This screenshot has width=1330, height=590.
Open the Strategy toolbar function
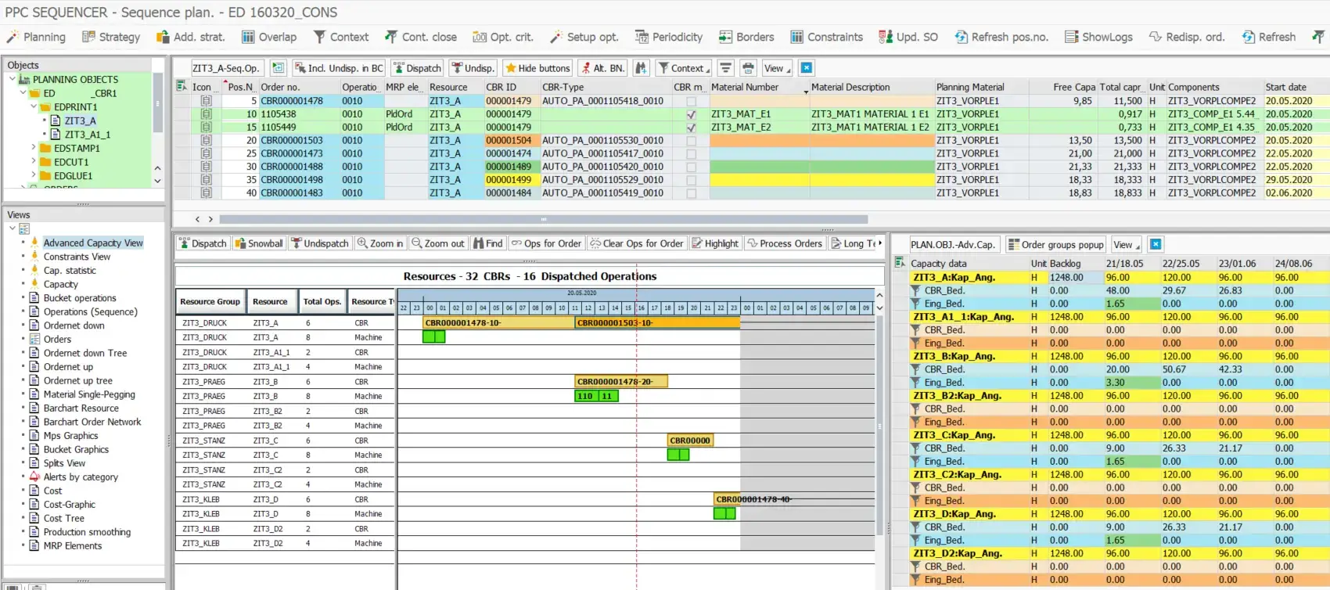(x=111, y=37)
